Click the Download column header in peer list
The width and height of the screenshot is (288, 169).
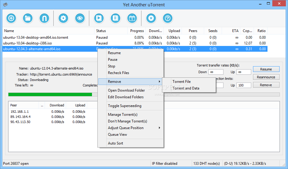point(55,105)
